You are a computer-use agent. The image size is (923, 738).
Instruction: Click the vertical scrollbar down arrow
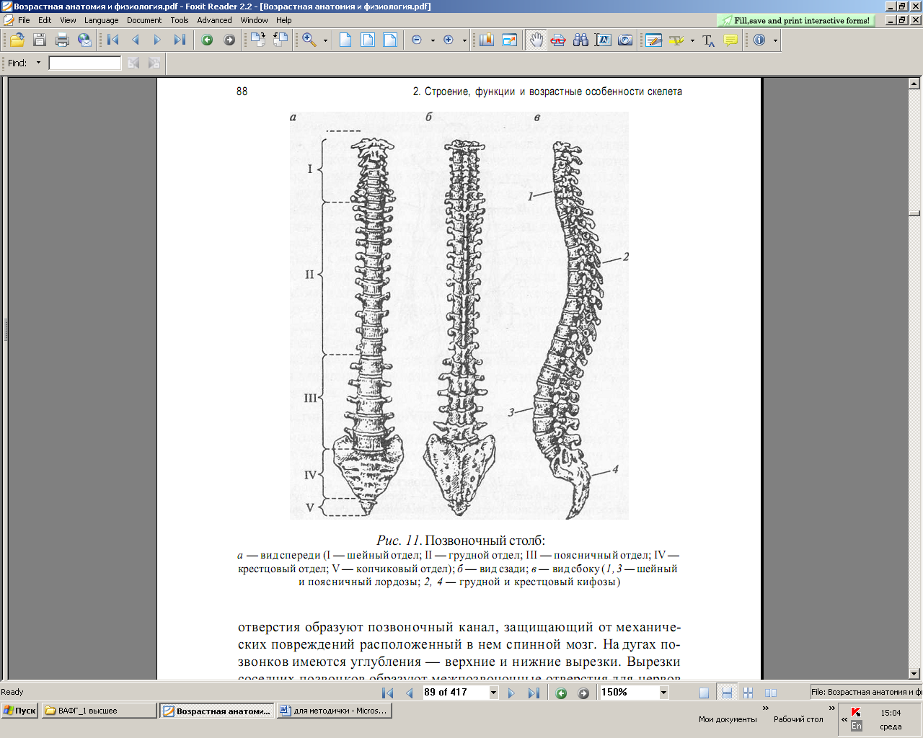(914, 674)
